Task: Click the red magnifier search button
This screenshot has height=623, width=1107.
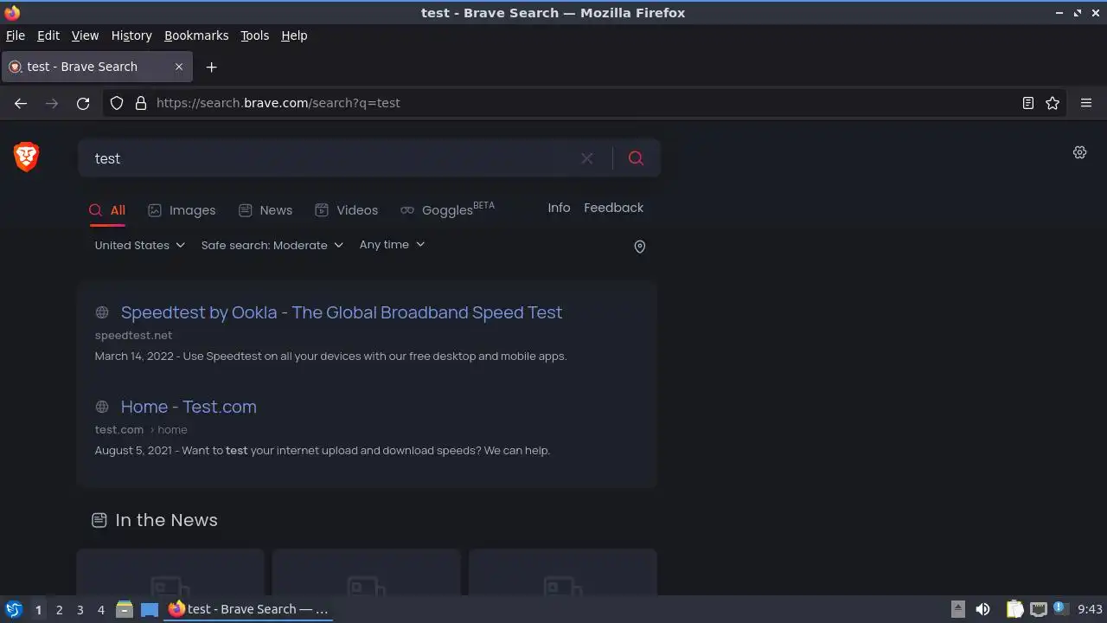Action: pyautogui.click(x=636, y=158)
